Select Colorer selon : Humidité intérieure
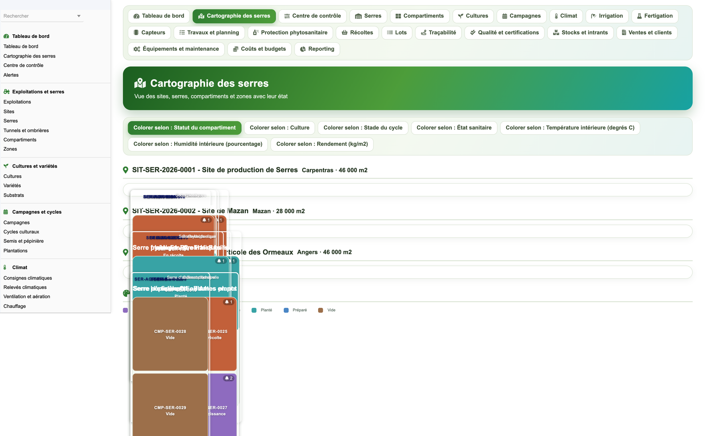The height and width of the screenshot is (436, 705). (198, 144)
